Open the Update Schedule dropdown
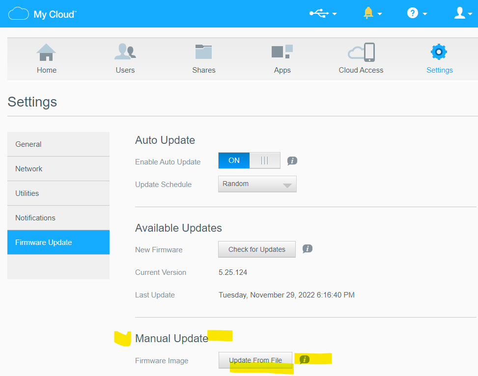Viewport: 478px width, 376px height. 257,184
